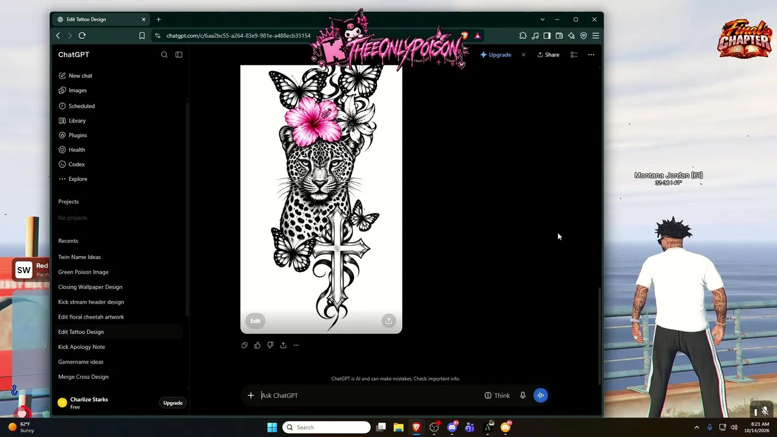The image size is (777, 437).
Task: Share this conversation
Action: pyautogui.click(x=548, y=55)
